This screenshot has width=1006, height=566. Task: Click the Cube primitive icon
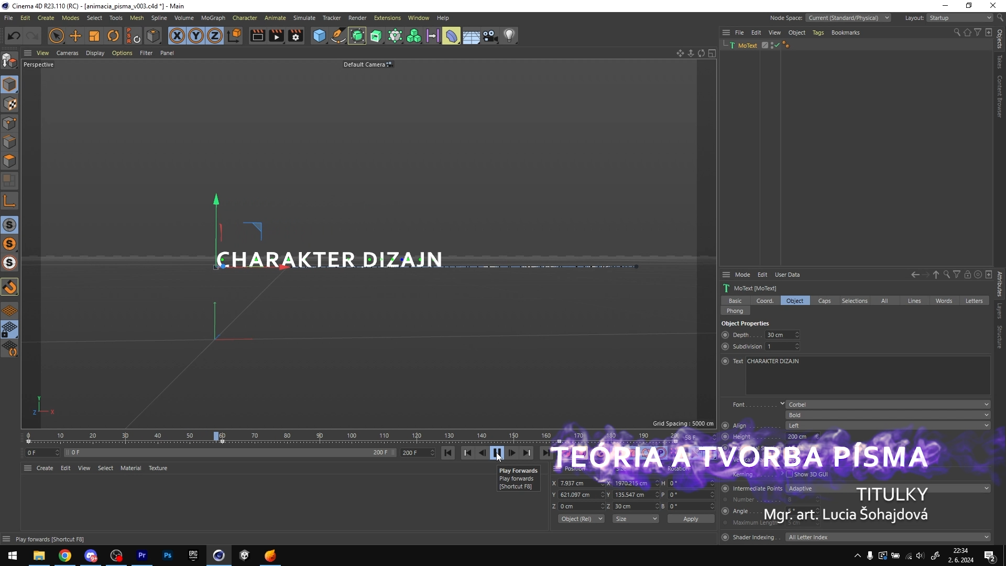[319, 36]
